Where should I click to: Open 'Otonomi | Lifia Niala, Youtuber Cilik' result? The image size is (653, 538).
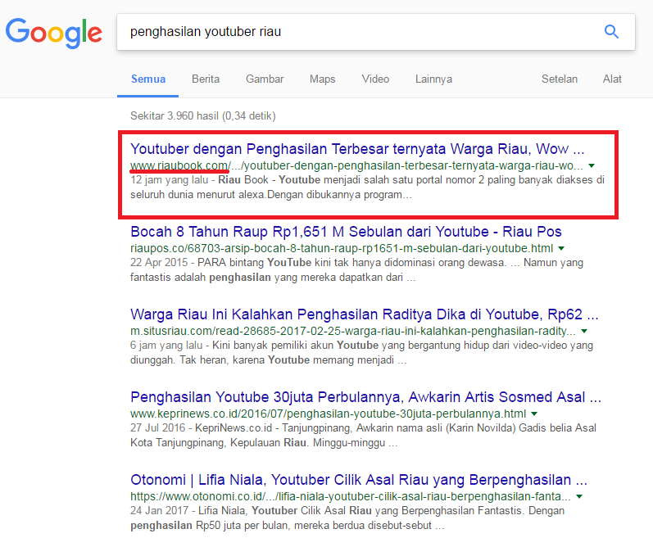359,480
